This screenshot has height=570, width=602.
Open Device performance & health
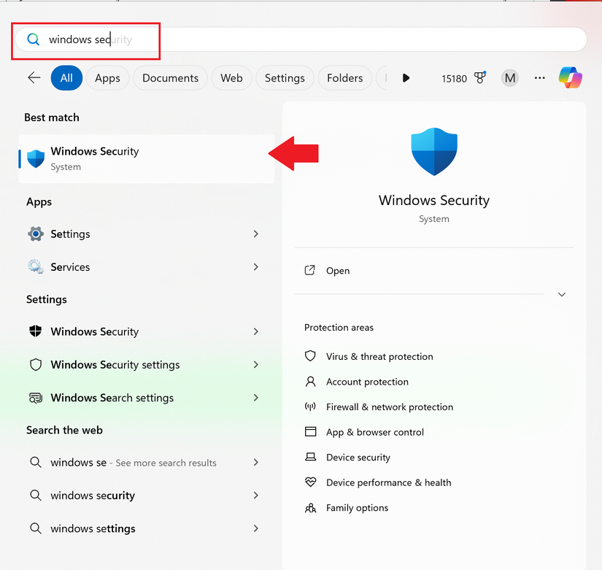point(388,482)
